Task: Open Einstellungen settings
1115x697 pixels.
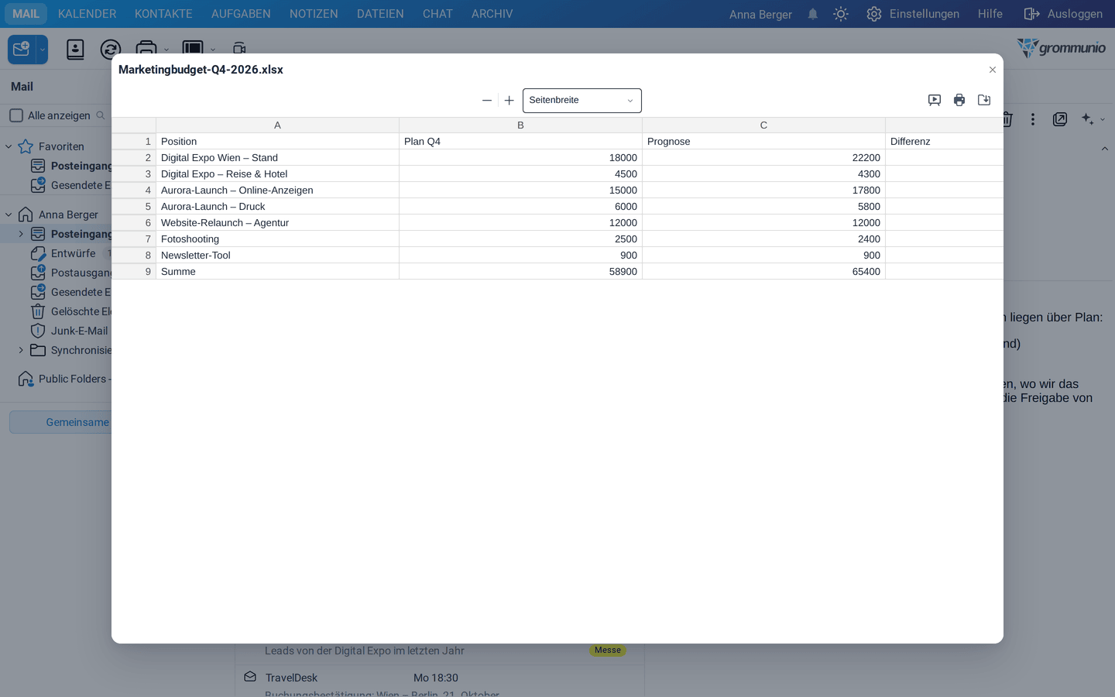Action: coord(913,14)
